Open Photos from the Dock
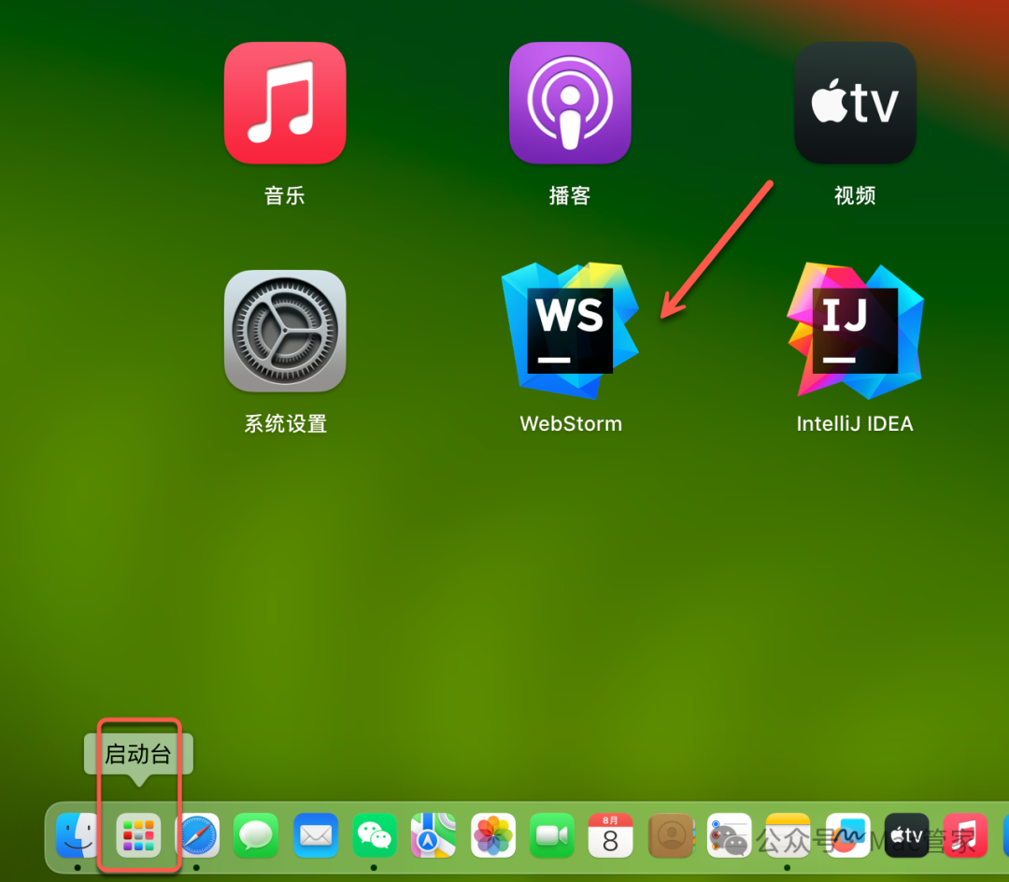 point(493,835)
